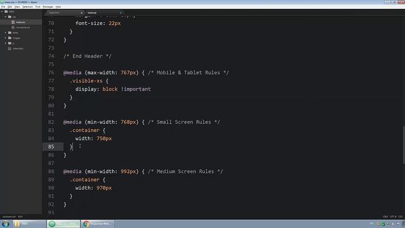The height and width of the screenshot is (228, 405).
Task: Click the CRLF line ending selector
Action: [385, 217]
